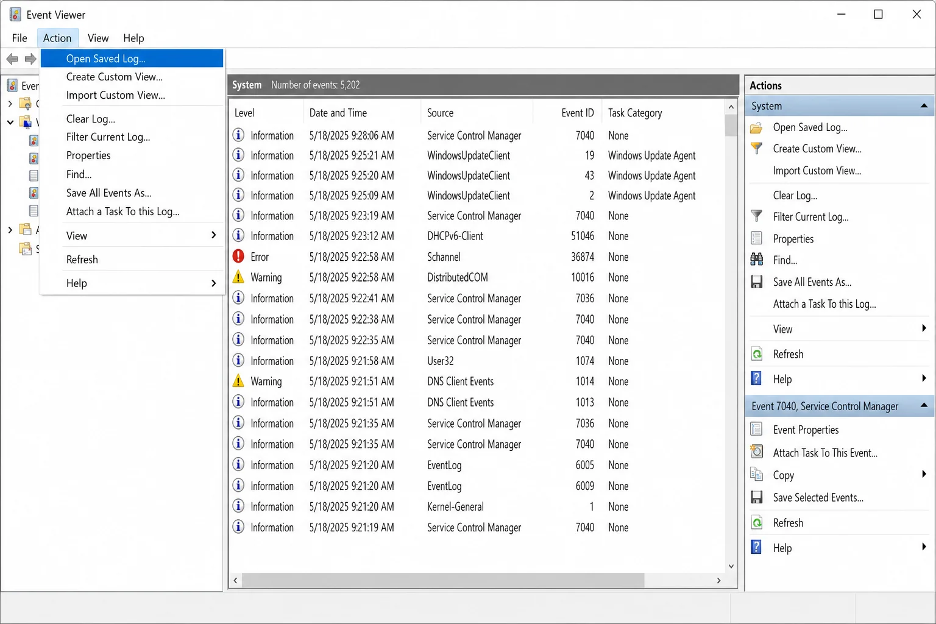Click the Event Viewer title bar app icon
Image resolution: width=936 pixels, height=624 pixels.
pos(15,15)
